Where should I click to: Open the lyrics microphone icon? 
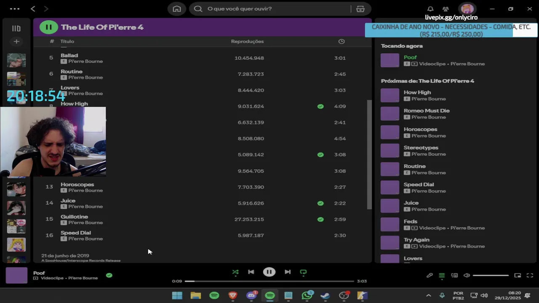(430, 276)
